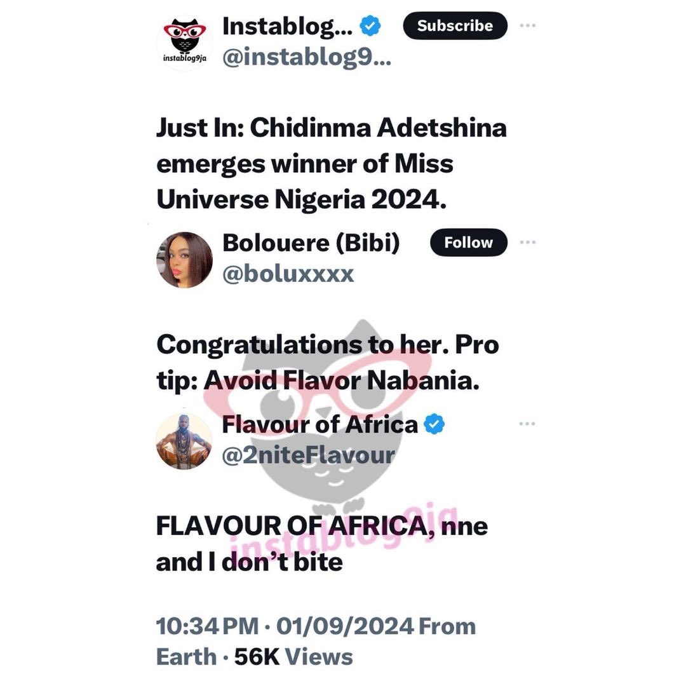This screenshot has height=686, width=686.
Task: Select the @boluxxxx handle
Action: click(289, 274)
